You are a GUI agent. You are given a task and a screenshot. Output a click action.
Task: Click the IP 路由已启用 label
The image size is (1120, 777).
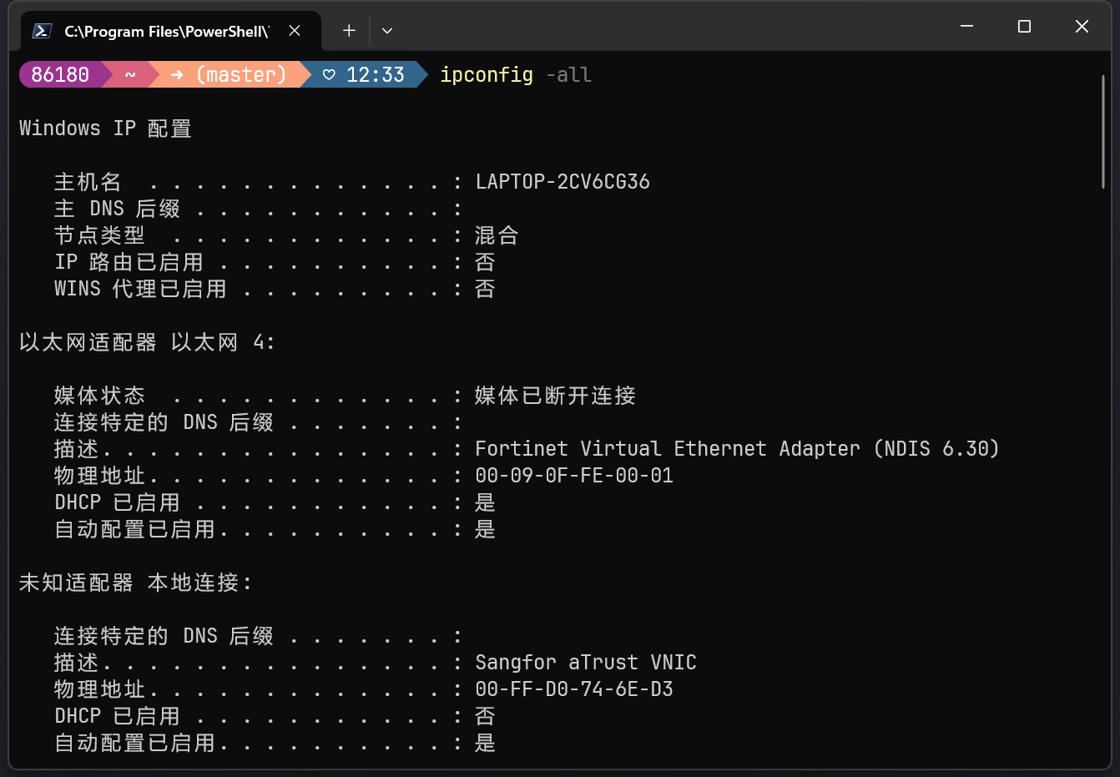coord(129,262)
